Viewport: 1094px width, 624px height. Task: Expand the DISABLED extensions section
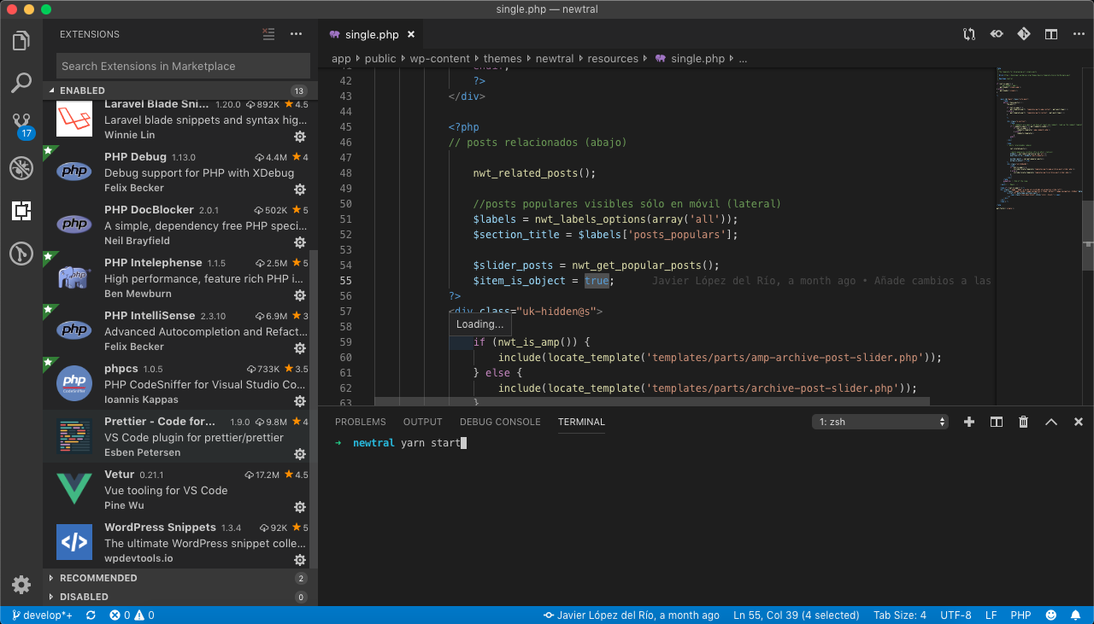84,597
